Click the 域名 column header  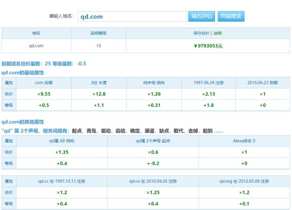pos(36,33)
